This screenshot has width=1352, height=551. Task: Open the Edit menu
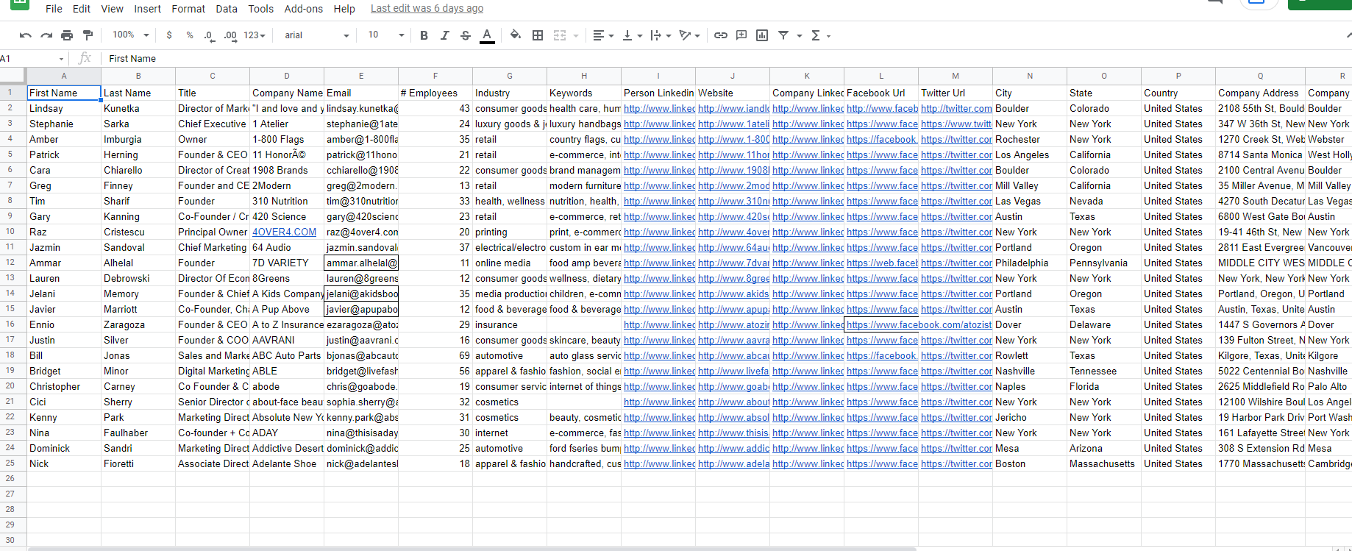point(82,9)
